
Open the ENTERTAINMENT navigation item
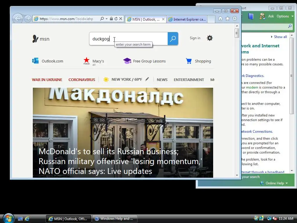(189, 80)
